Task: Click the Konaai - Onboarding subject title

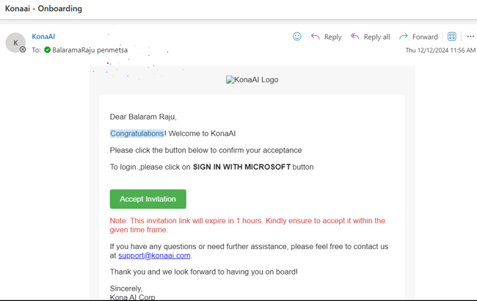Action: (44, 9)
